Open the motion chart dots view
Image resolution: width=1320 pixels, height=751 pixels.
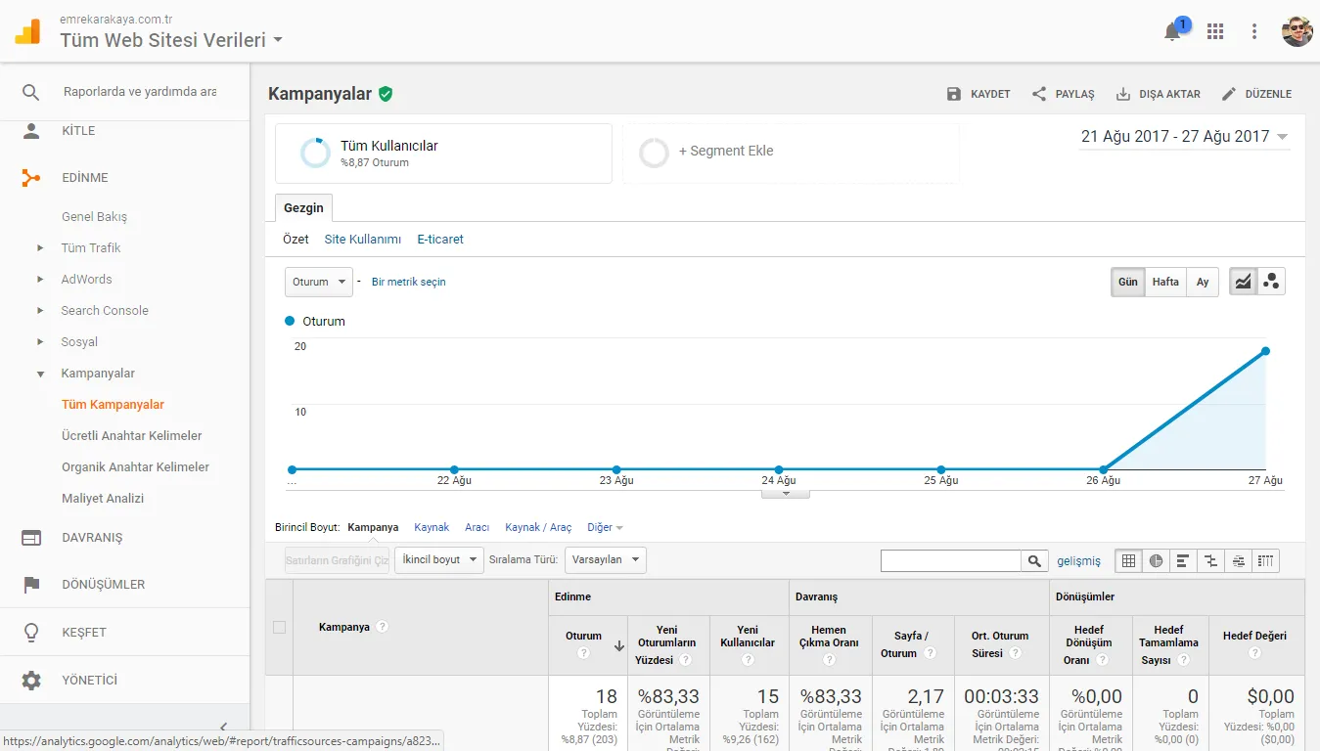pyautogui.click(x=1271, y=282)
